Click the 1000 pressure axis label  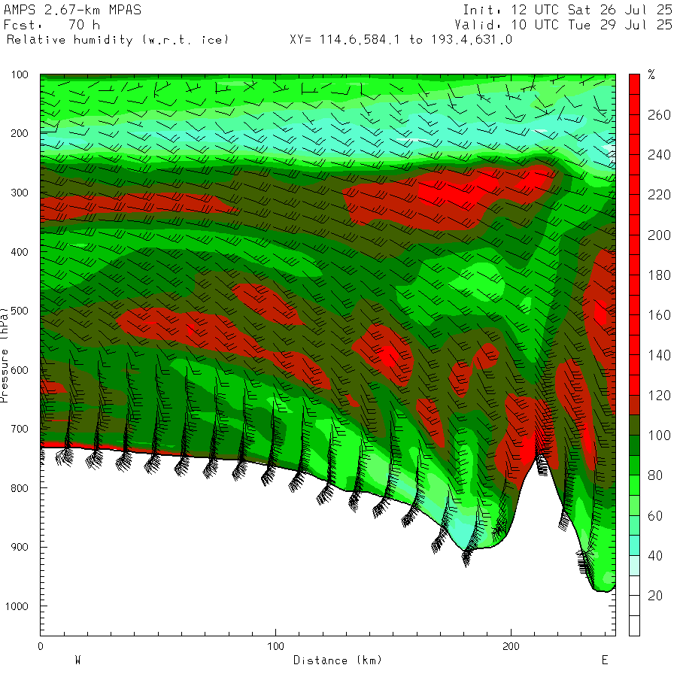[17, 606]
